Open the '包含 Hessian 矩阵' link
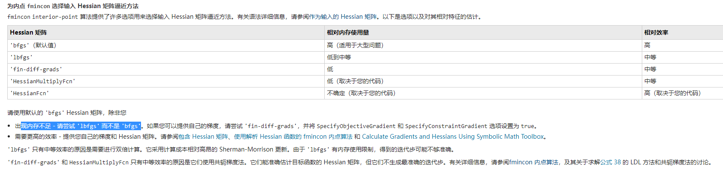The image size is (723, 172). coord(203,137)
